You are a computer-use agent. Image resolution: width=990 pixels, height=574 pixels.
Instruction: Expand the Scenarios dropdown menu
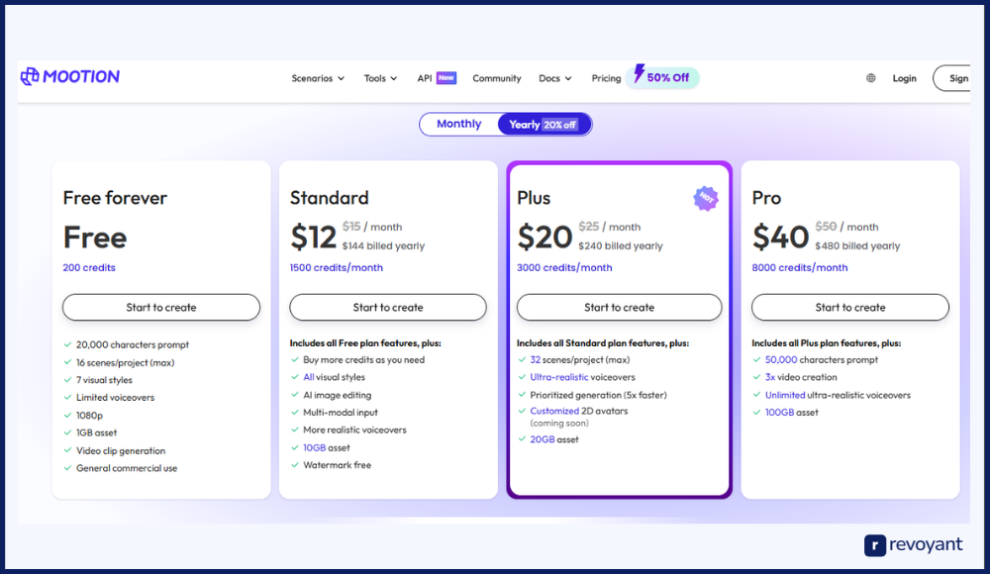click(x=318, y=78)
